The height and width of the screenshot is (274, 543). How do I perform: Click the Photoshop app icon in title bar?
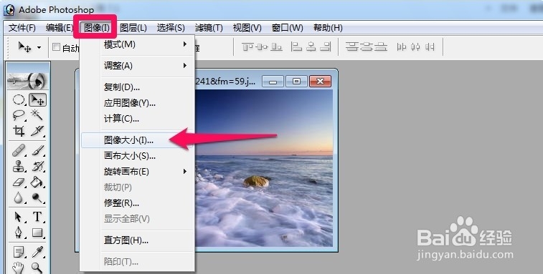click(9, 9)
